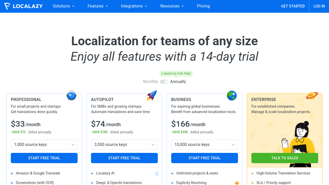Expand SLA / Priority support feature

coord(271,183)
